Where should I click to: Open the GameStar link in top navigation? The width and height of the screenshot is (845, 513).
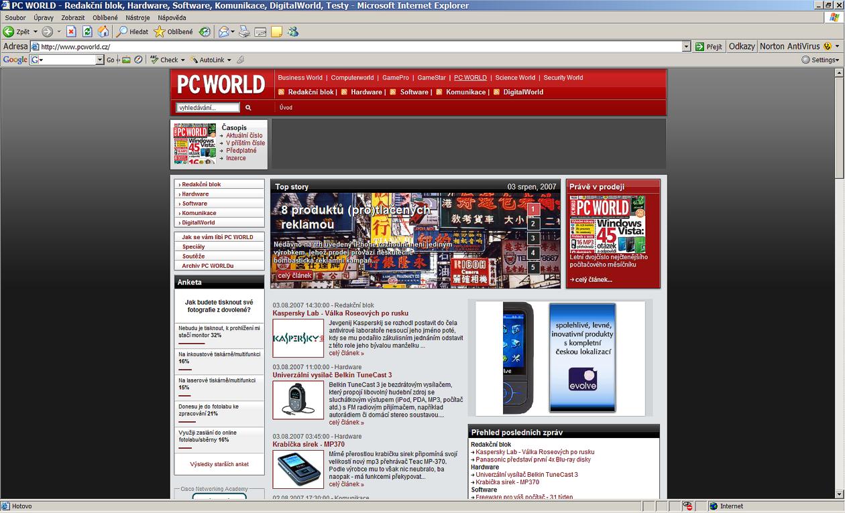431,78
